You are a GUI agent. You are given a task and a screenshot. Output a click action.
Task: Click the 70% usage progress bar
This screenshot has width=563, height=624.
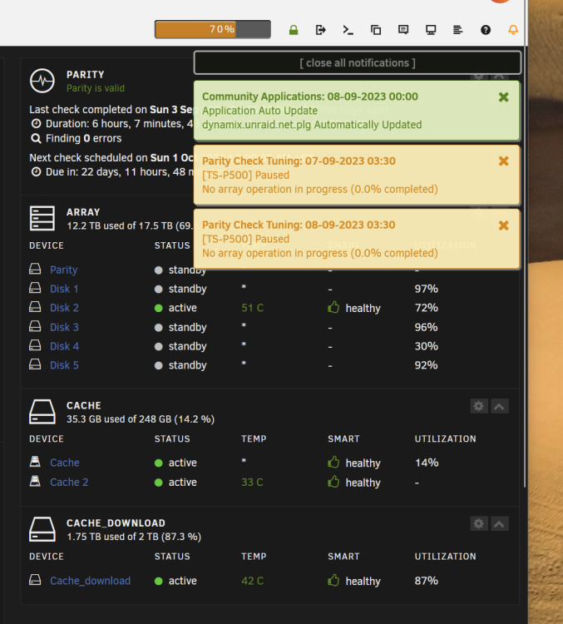[213, 29]
